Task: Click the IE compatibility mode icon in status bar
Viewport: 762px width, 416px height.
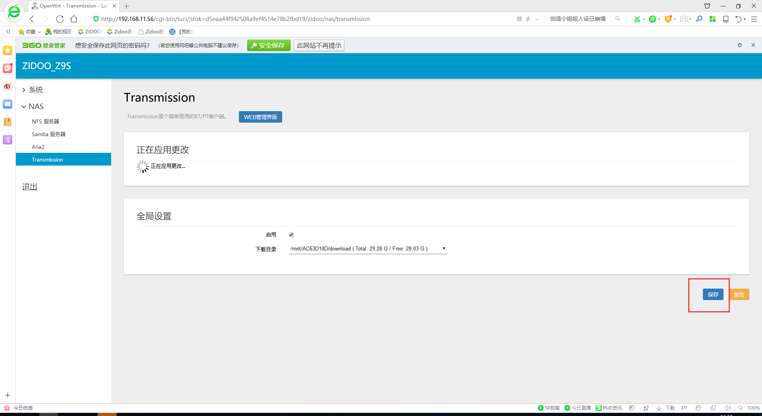Action: click(698, 408)
